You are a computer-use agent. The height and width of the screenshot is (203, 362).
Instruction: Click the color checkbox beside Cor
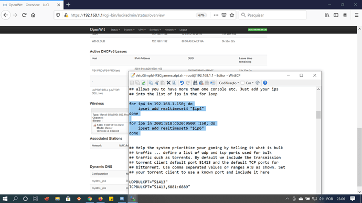coord(242,83)
